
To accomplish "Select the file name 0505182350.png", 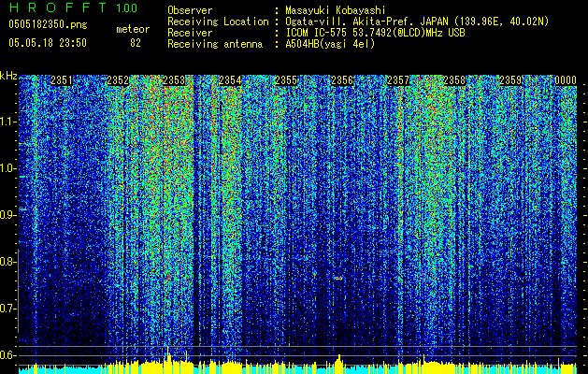I will [x=48, y=24].
